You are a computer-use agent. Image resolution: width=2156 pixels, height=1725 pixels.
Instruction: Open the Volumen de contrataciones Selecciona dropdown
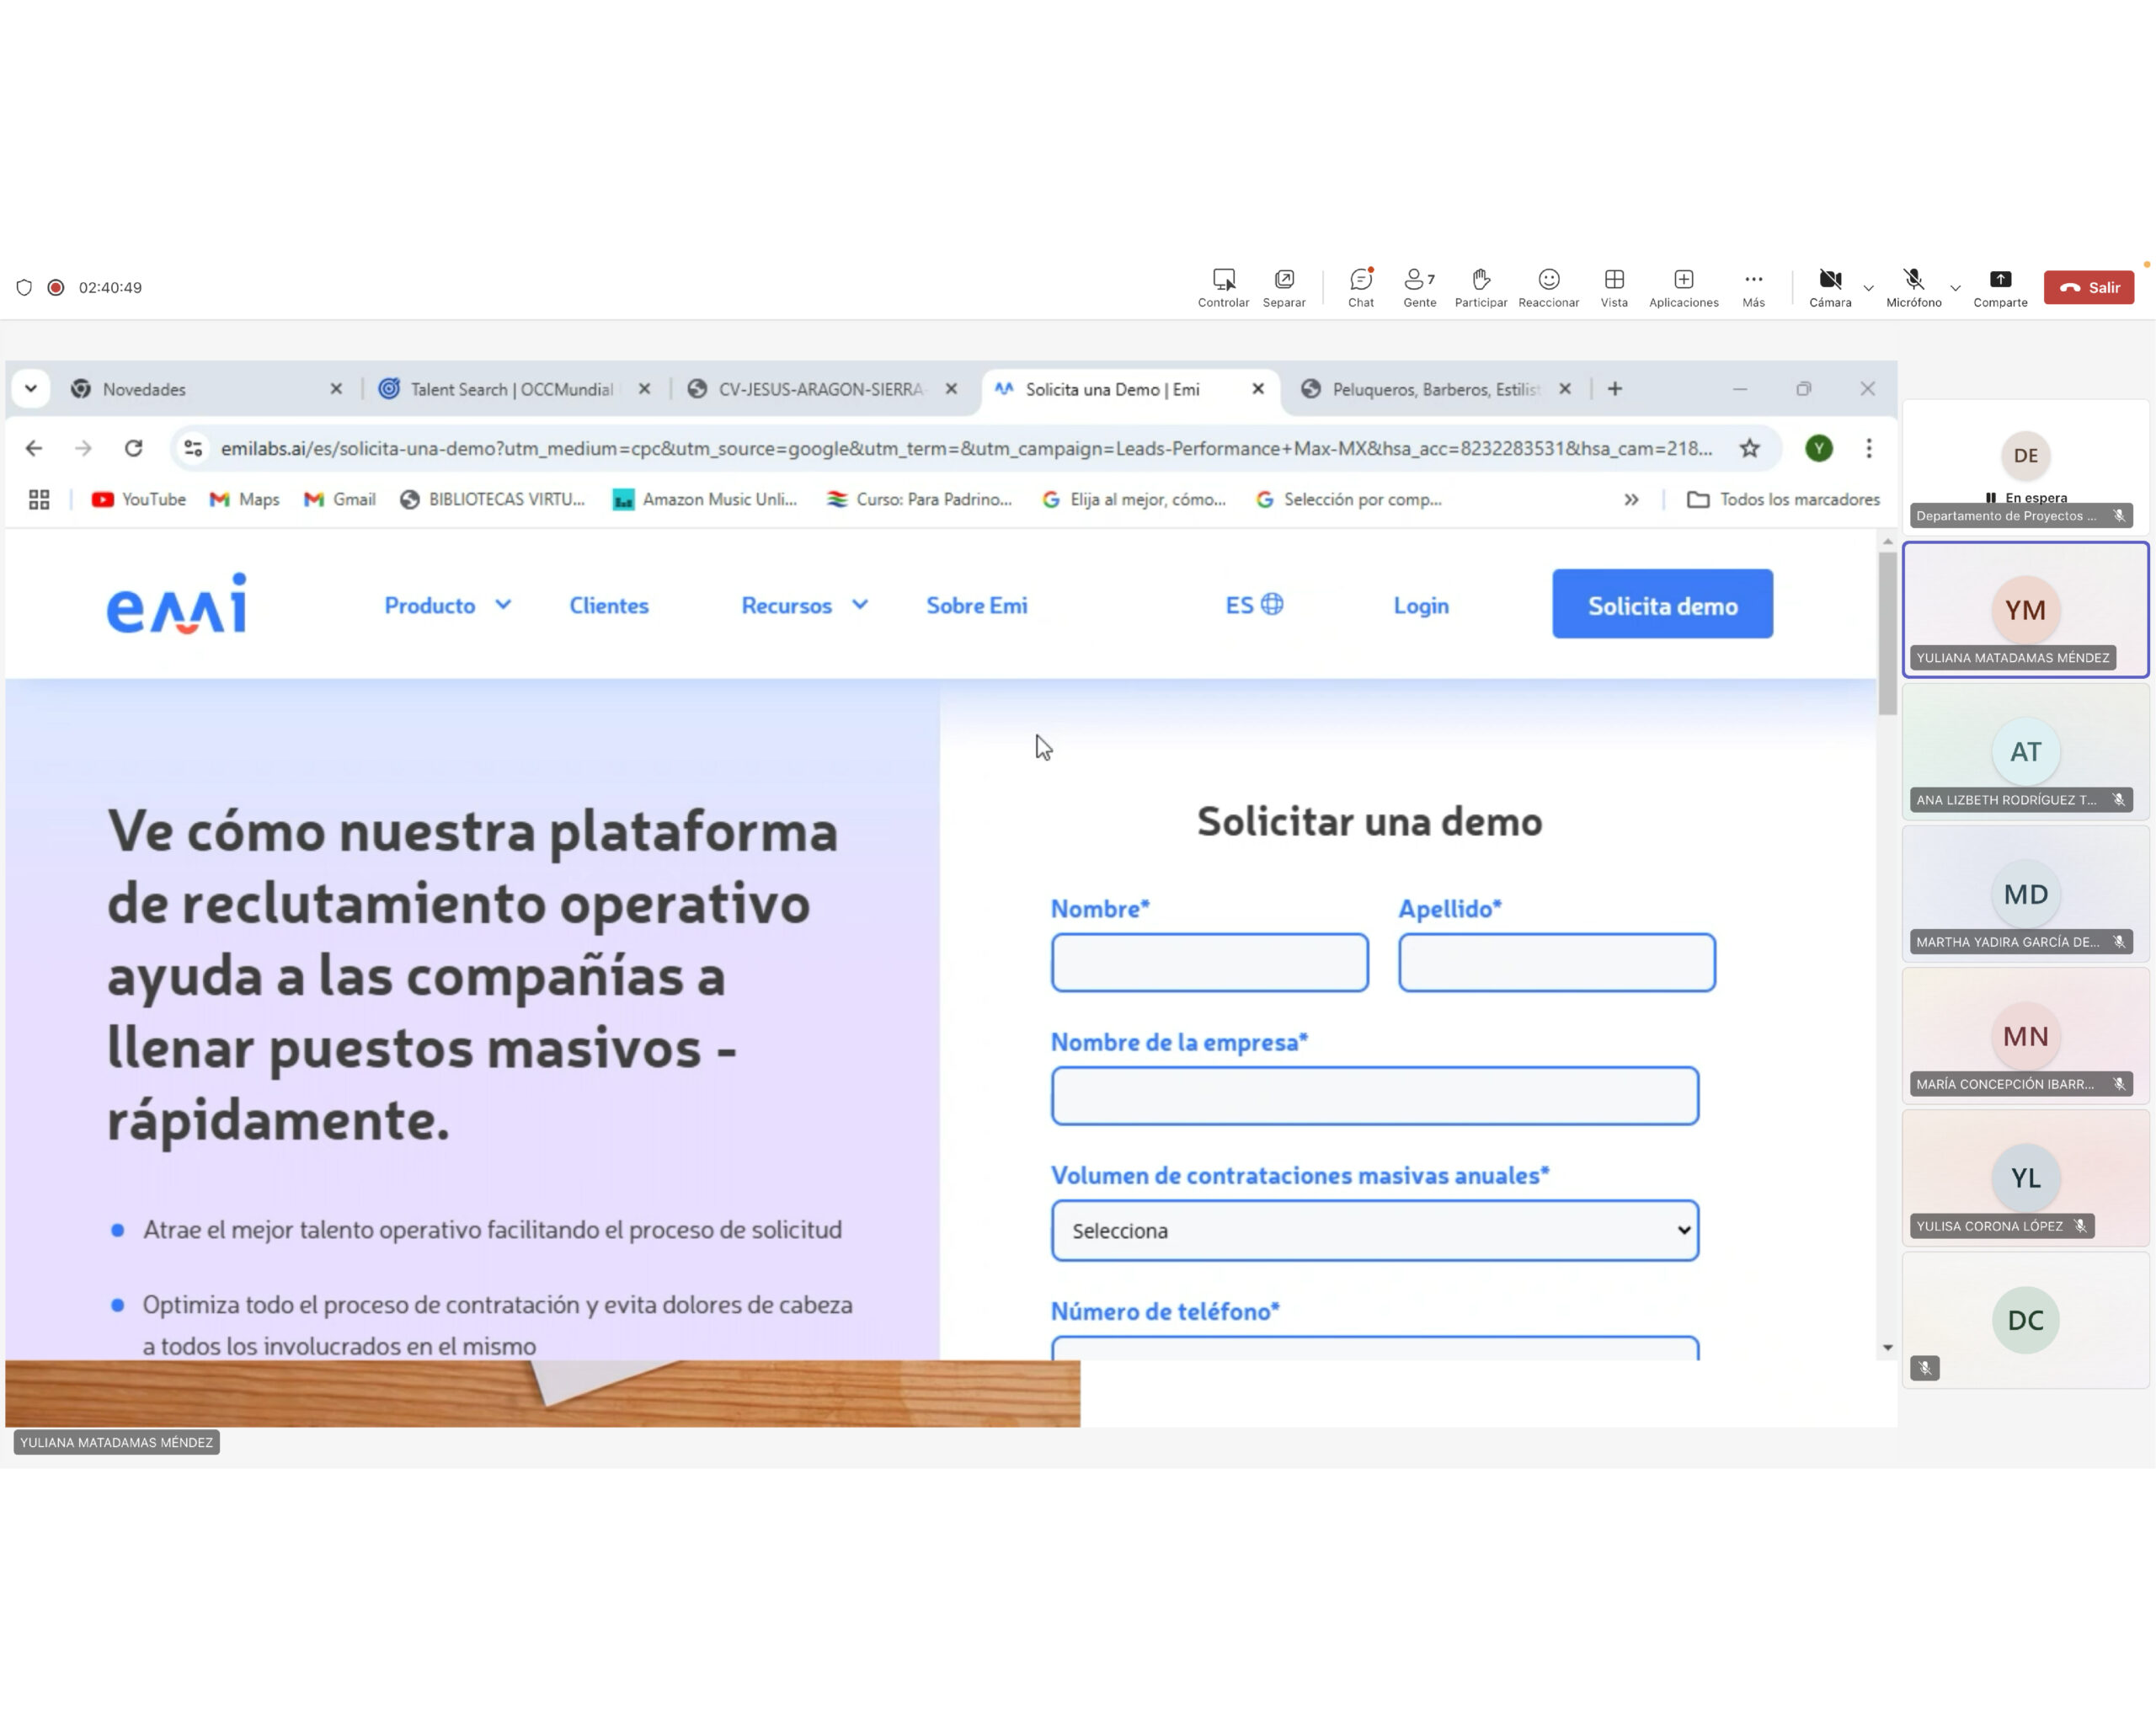pyautogui.click(x=1374, y=1230)
